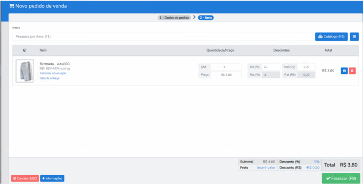Image resolution: width=363 pixels, height=184 pixels.
Task: Click the Rat (%) field showing 4
Action: (271, 74)
